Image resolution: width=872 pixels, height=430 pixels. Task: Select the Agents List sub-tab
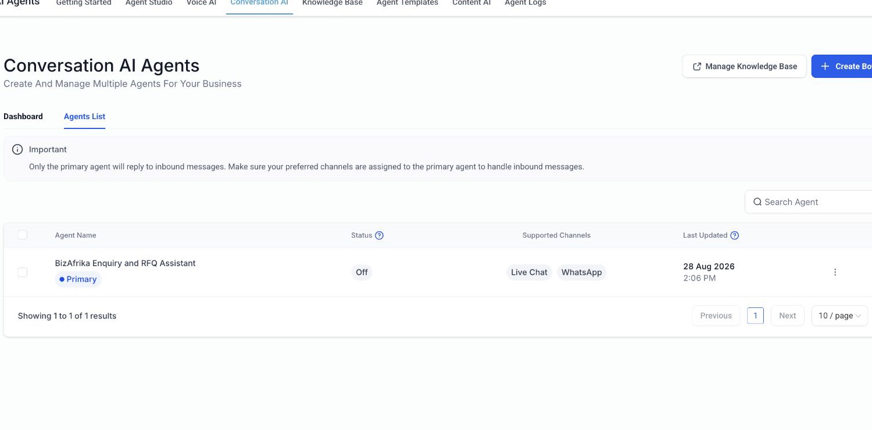pos(84,116)
